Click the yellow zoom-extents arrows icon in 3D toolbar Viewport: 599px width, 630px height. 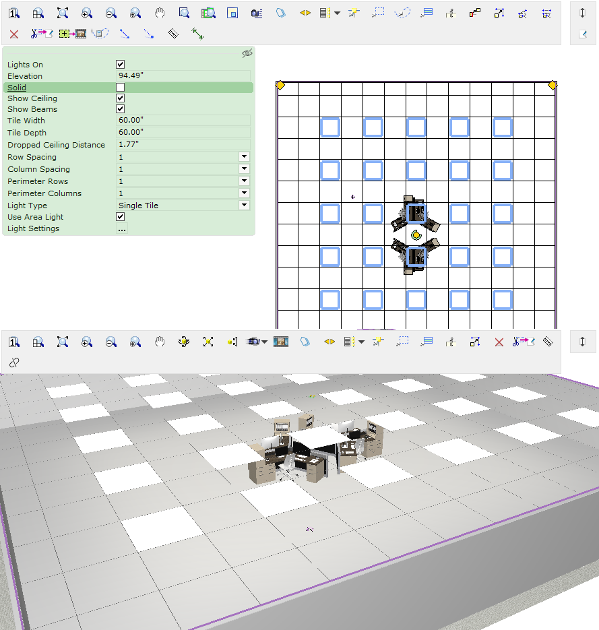[x=208, y=342]
